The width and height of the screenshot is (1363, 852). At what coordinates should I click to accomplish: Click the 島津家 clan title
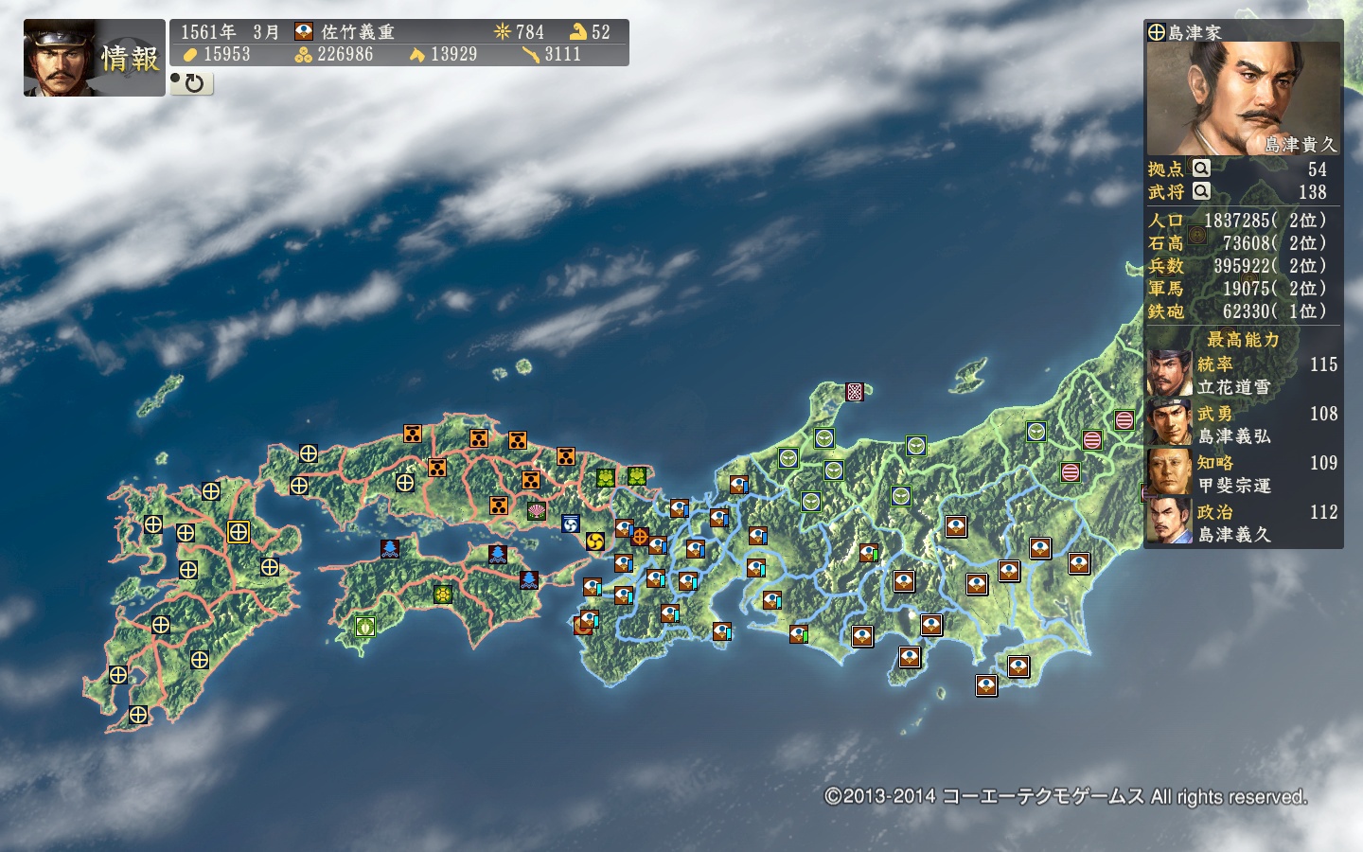1195,32
